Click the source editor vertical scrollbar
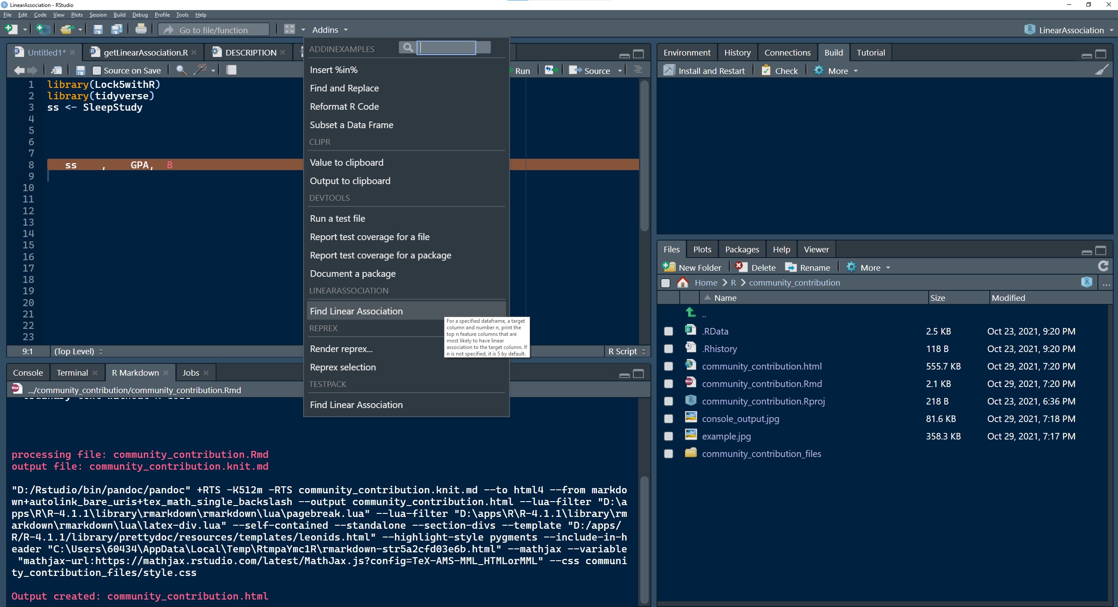Image resolution: width=1118 pixels, height=607 pixels. [644, 155]
